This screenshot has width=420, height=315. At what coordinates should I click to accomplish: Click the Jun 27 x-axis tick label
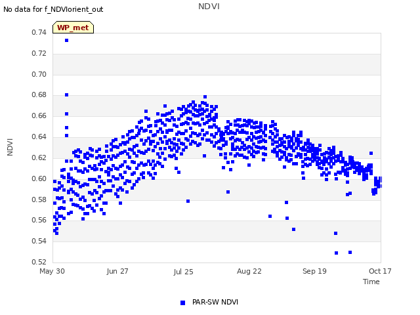(117, 271)
